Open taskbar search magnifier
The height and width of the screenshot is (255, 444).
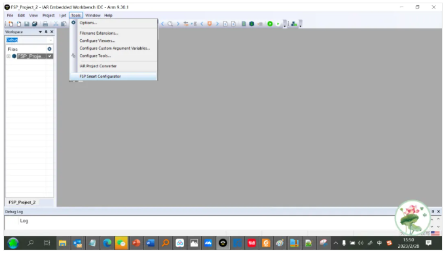pyautogui.click(x=31, y=243)
